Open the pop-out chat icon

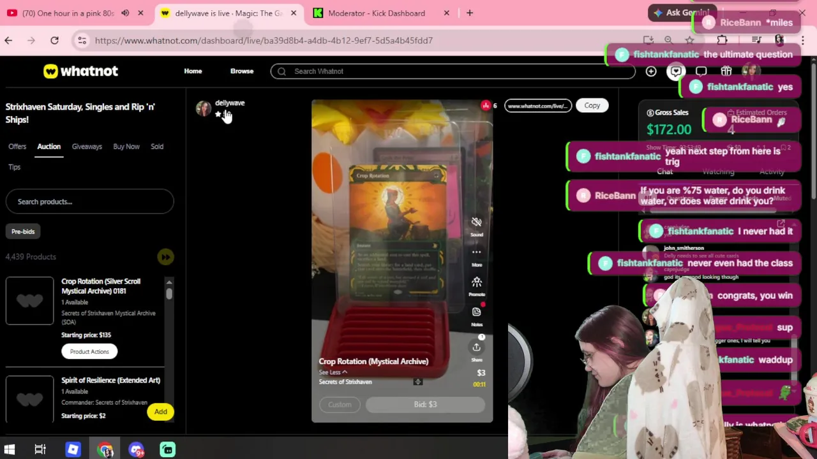pyautogui.click(x=781, y=224)
